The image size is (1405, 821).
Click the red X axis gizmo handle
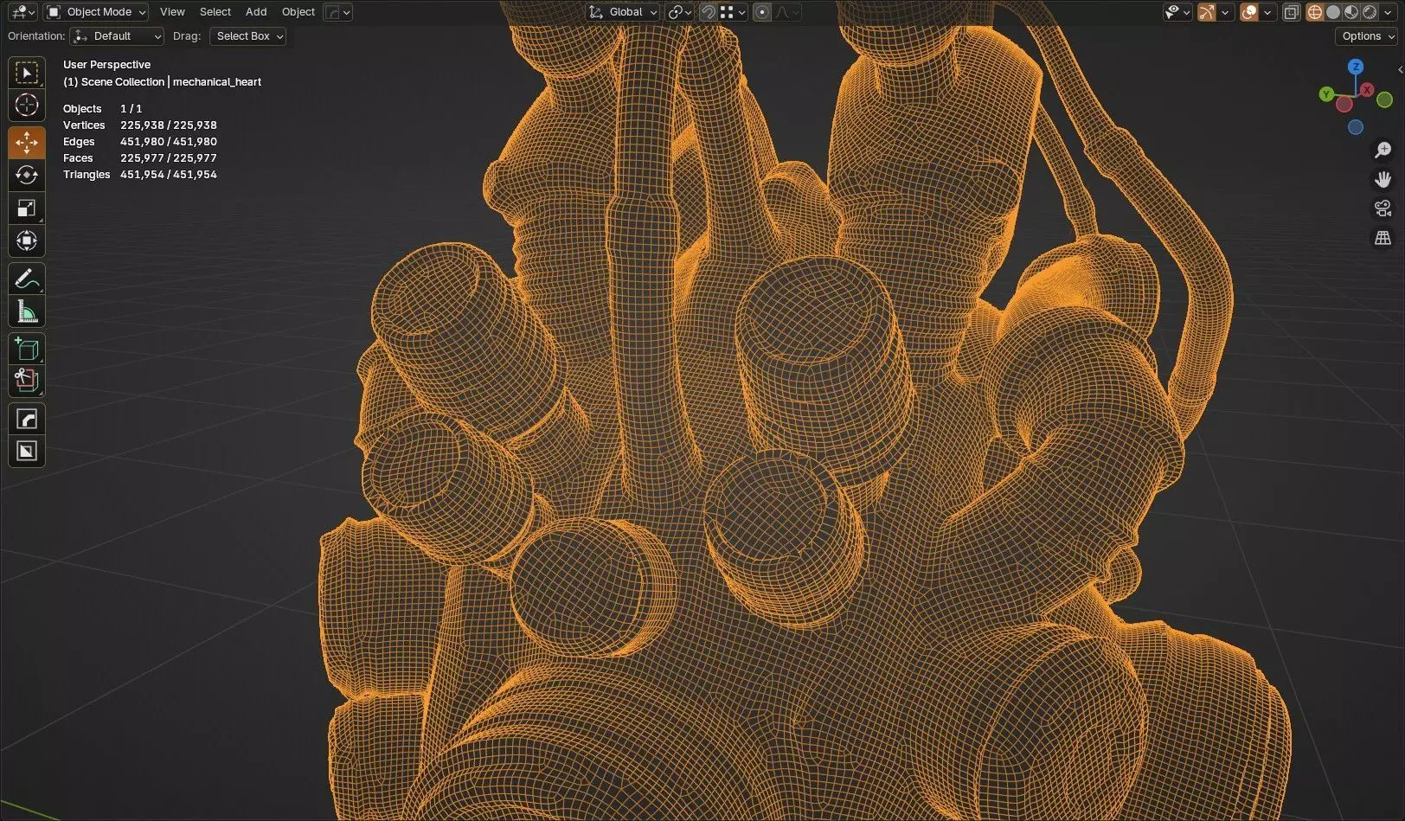coord(1367,89)
